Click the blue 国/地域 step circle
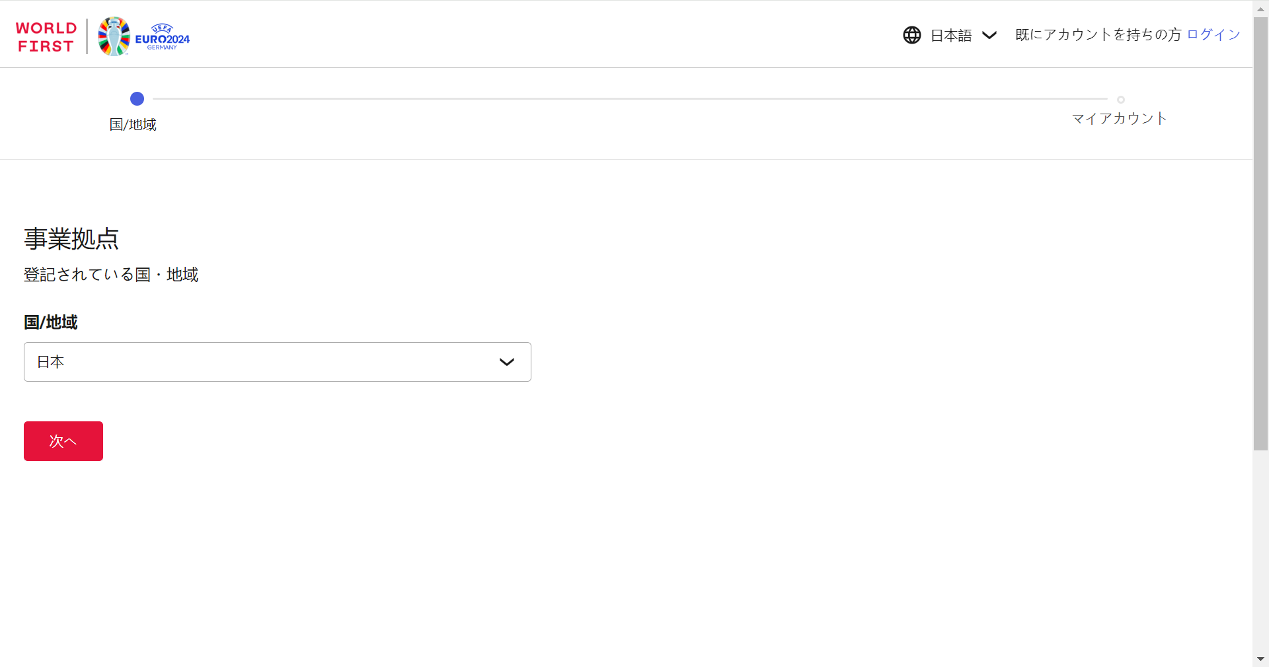 coord(137,99)
